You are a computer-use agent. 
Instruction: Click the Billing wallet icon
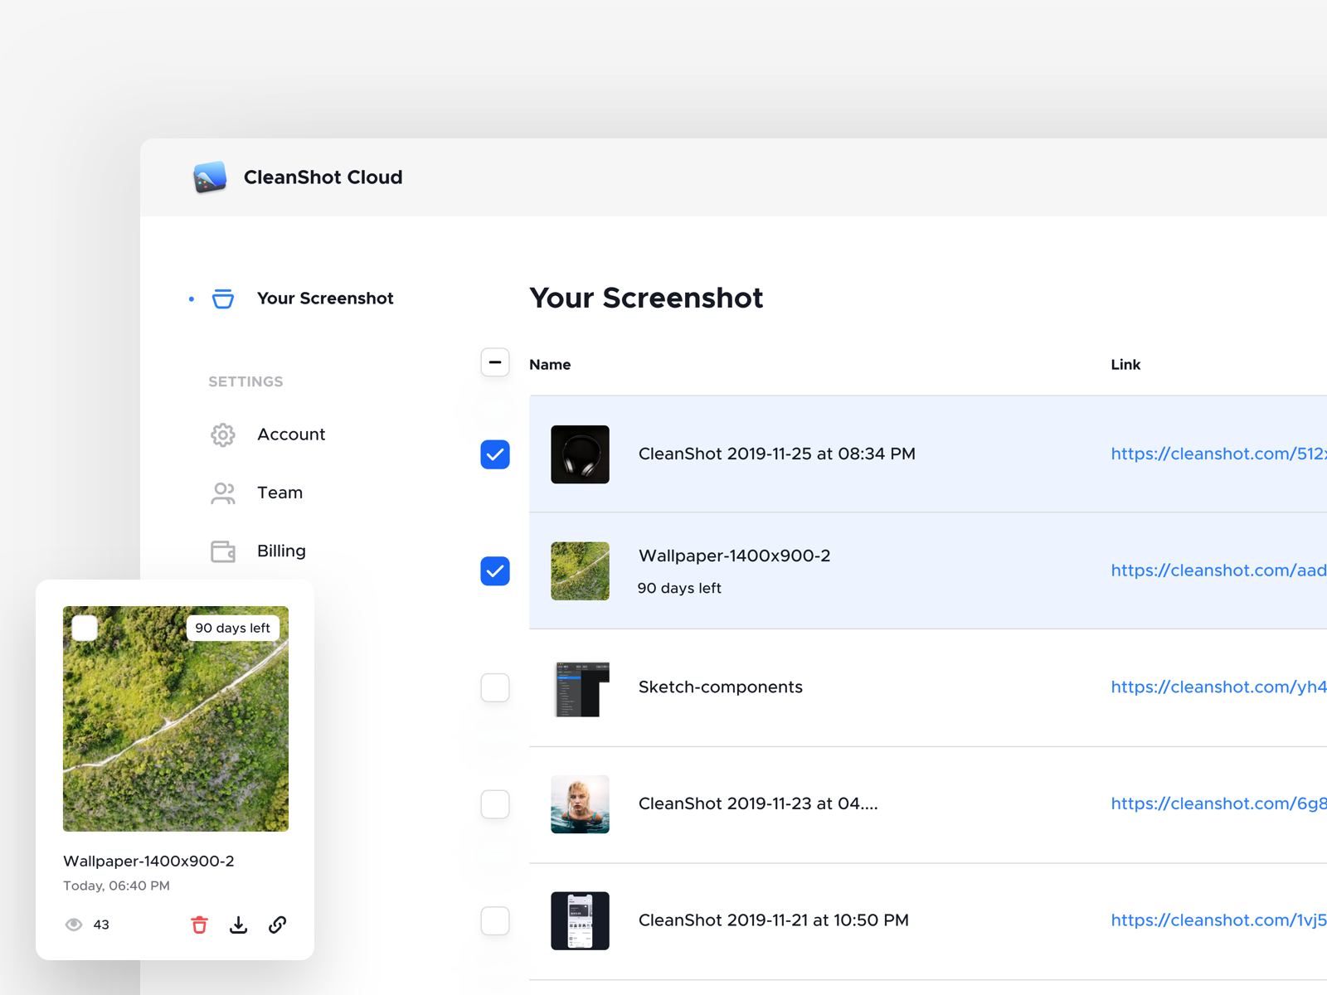click(222, 551)
